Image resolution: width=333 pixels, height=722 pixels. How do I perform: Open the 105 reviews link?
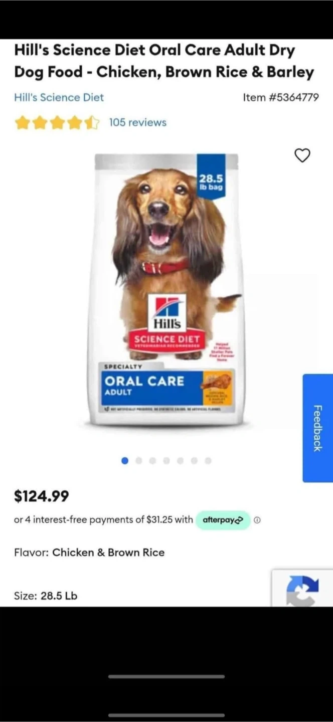pyautogui.click(x=137, y=122)
